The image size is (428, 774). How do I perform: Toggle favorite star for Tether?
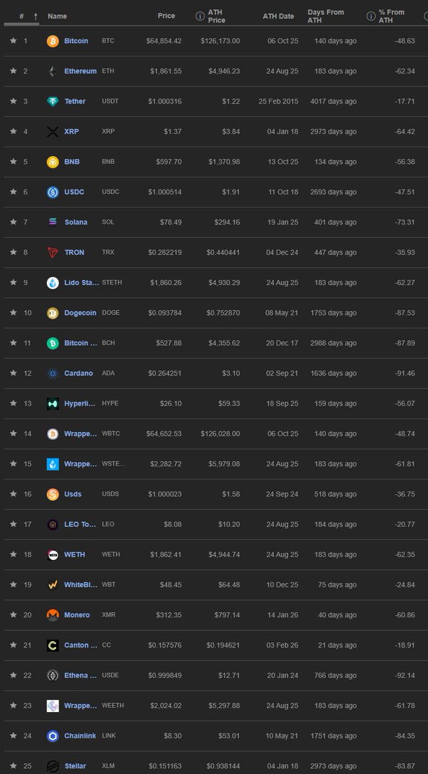[x=13, y=101]
